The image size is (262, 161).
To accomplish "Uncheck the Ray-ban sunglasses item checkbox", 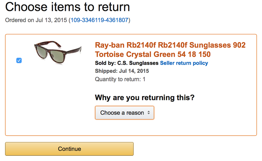I will coord(19,61).
